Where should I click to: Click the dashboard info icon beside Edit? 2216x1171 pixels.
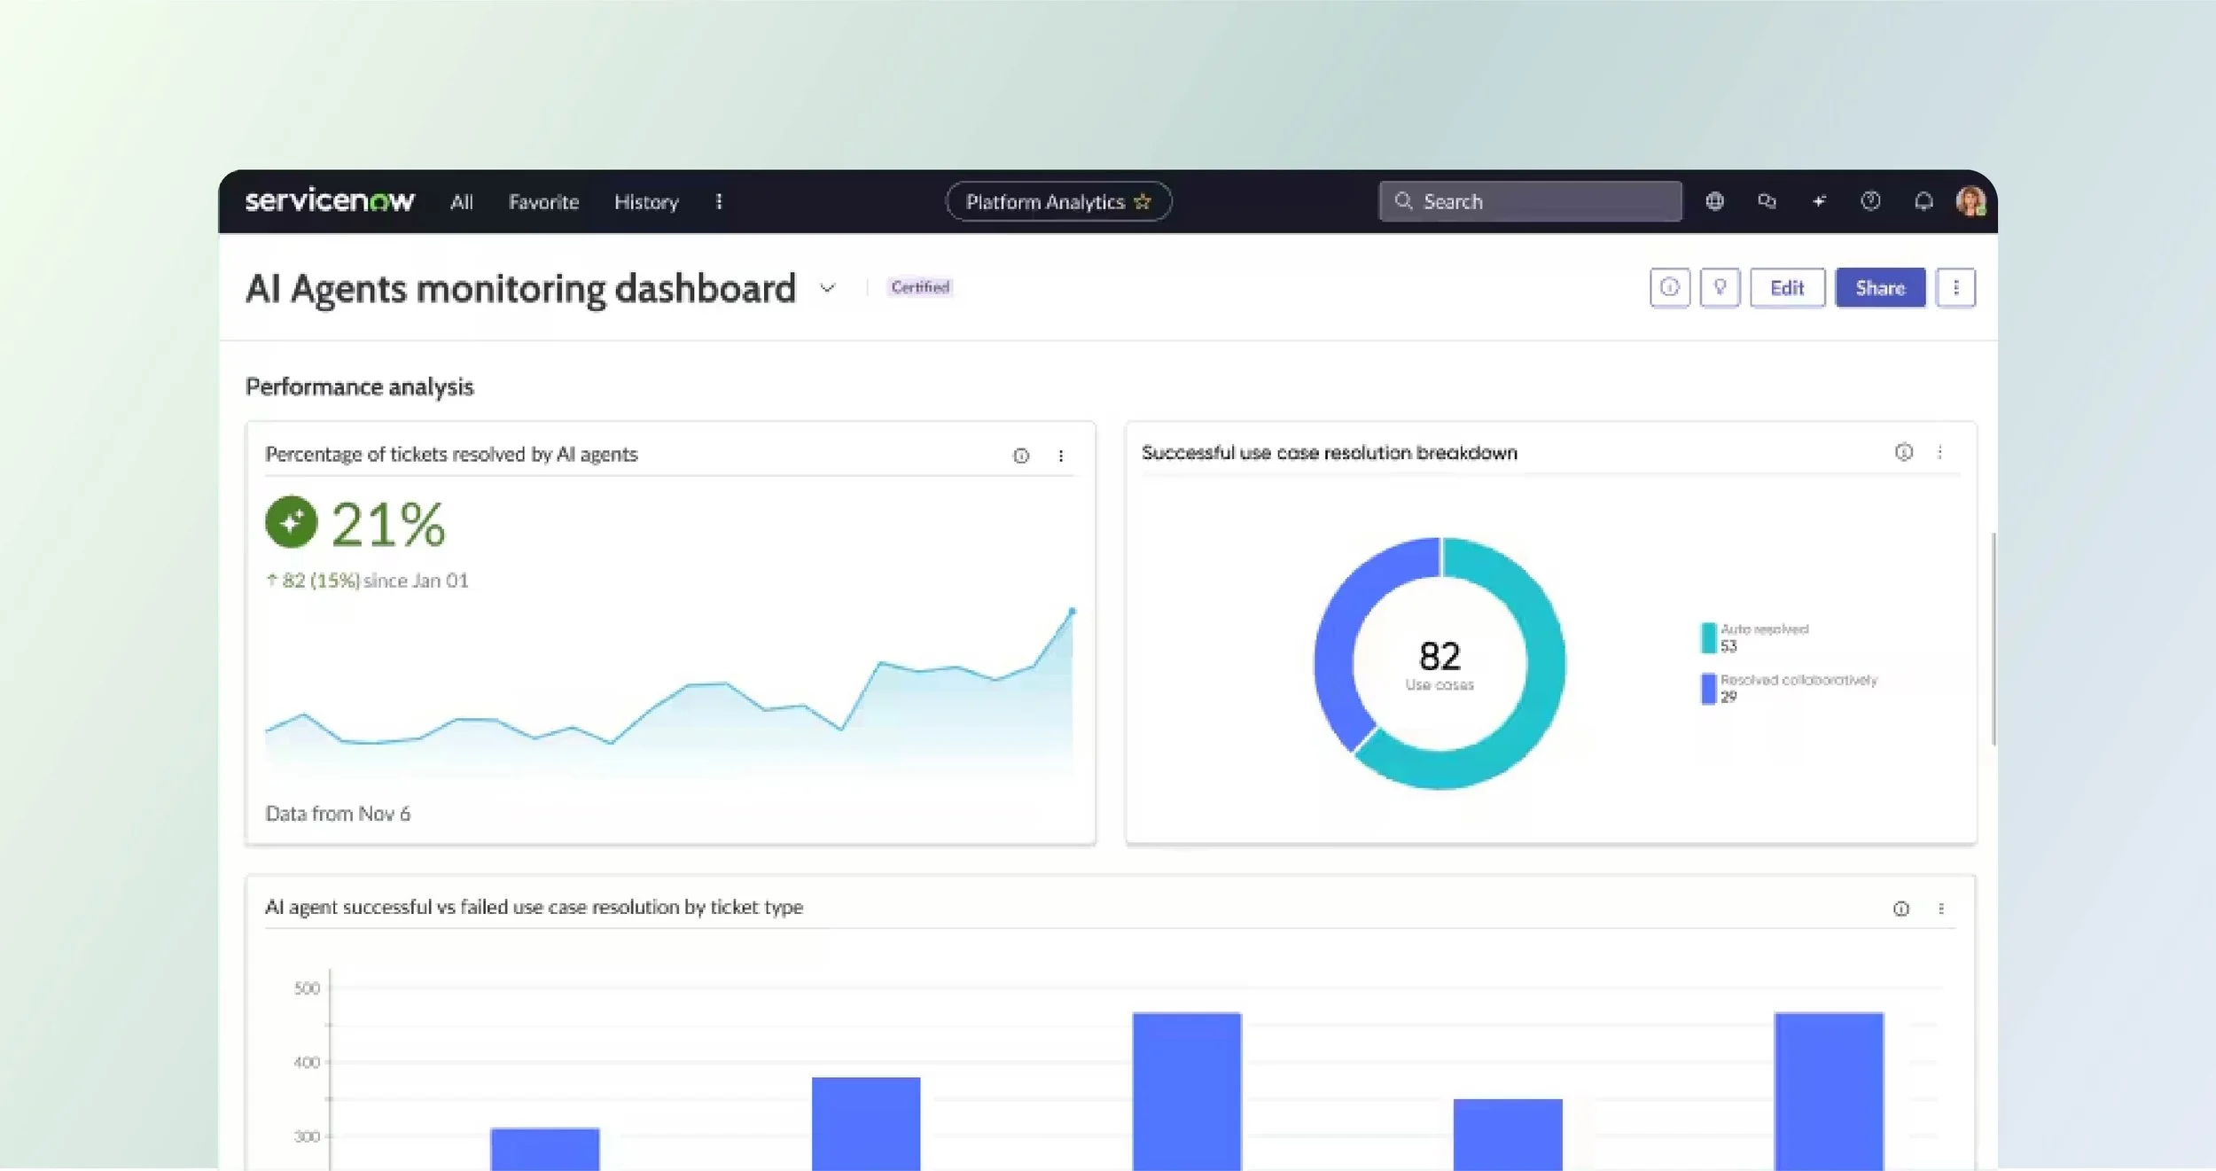pos(1670,287)
